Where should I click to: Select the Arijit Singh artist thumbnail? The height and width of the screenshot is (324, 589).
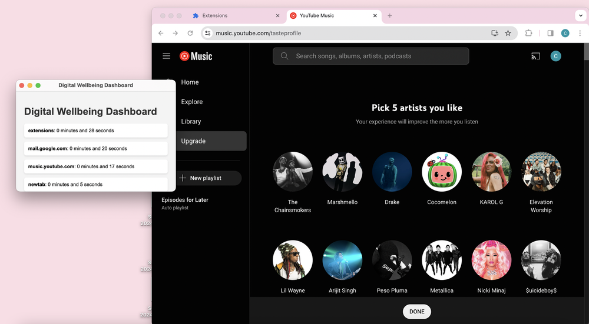[x=342, y=260]
